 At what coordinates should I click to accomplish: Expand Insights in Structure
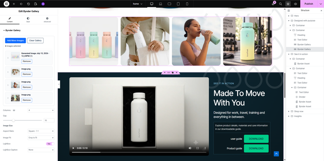[x=289, y=116]
